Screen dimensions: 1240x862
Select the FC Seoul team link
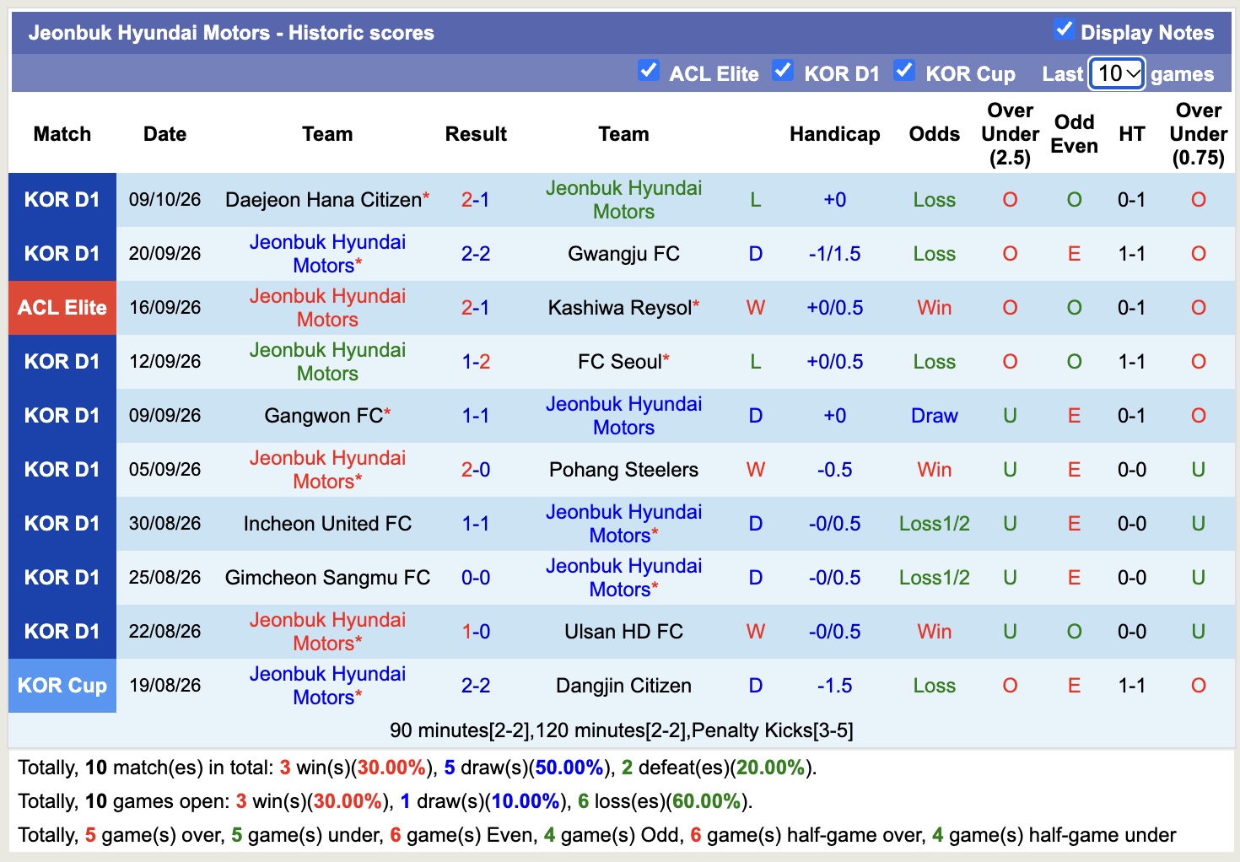point(620,362)
